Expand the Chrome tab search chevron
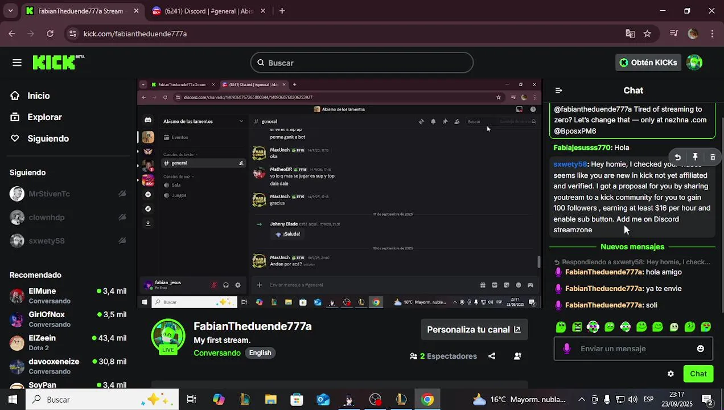 [x=10, y=11]
